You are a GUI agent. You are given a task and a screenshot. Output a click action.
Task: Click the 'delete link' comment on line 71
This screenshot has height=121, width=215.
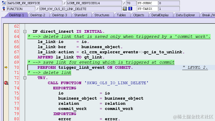(x=57, y=73)
